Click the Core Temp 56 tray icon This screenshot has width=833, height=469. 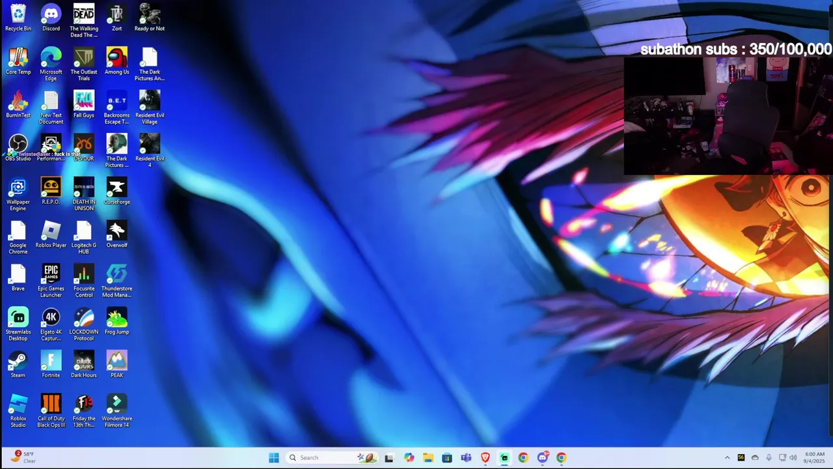tap(741, 457)
